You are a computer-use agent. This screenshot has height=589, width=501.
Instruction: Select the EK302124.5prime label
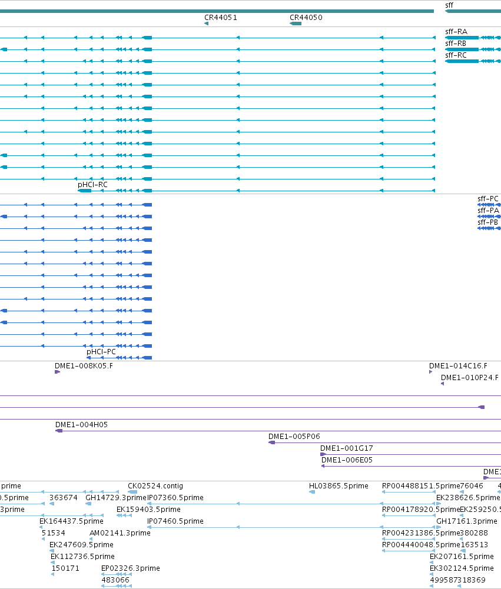(462, 568)
